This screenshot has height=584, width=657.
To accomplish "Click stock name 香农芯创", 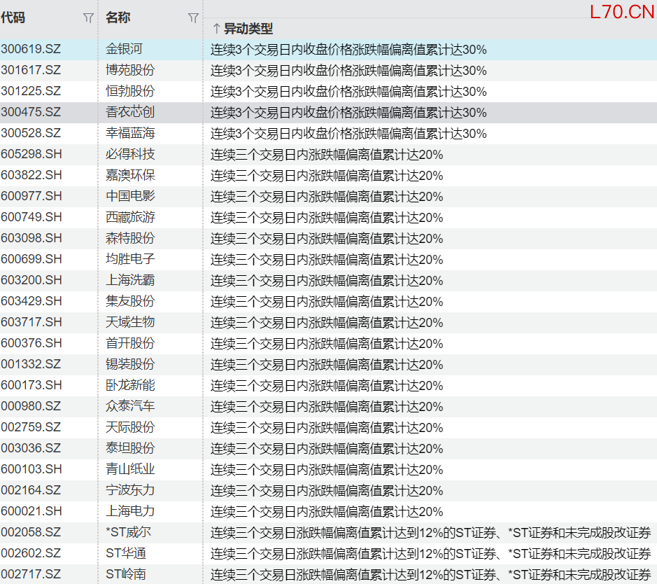I will 130,112.
